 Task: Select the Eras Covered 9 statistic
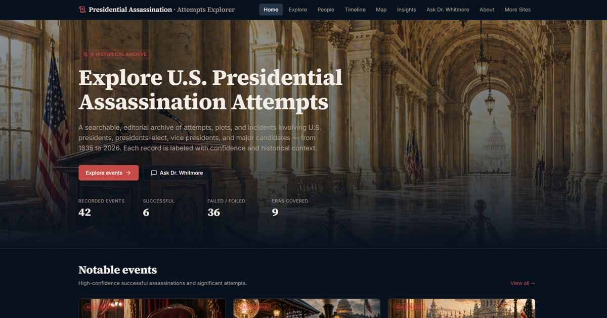click(x=290, y=208)
